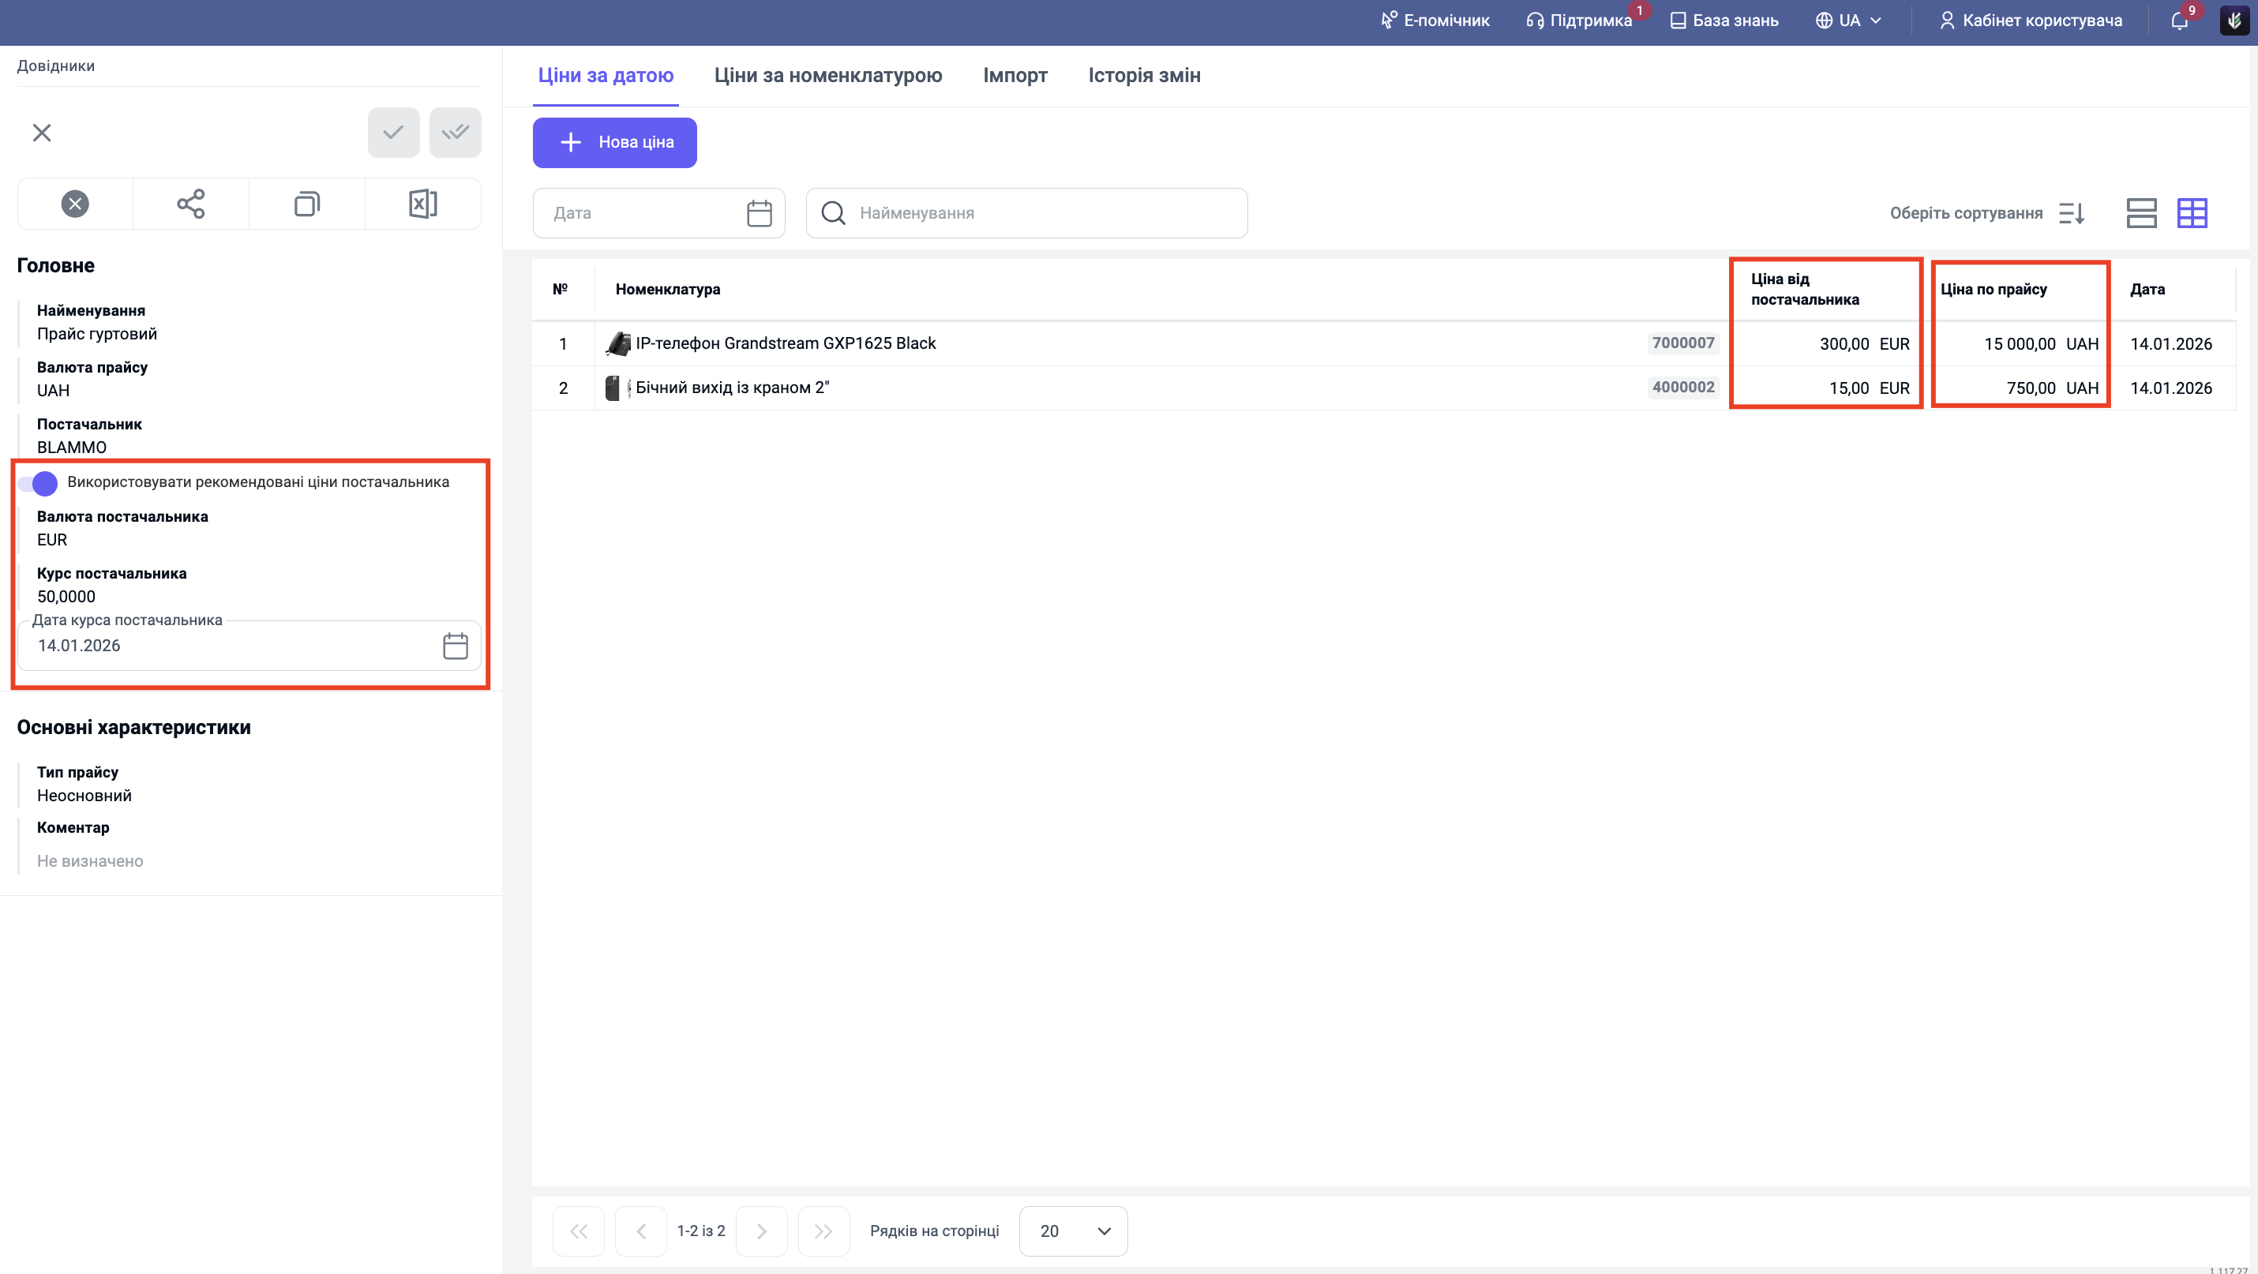The width and height of the screenshot is (2258, 1274).
Task: Toggle the use recommended supplier prices switch
Action: [x=39, y=483]
